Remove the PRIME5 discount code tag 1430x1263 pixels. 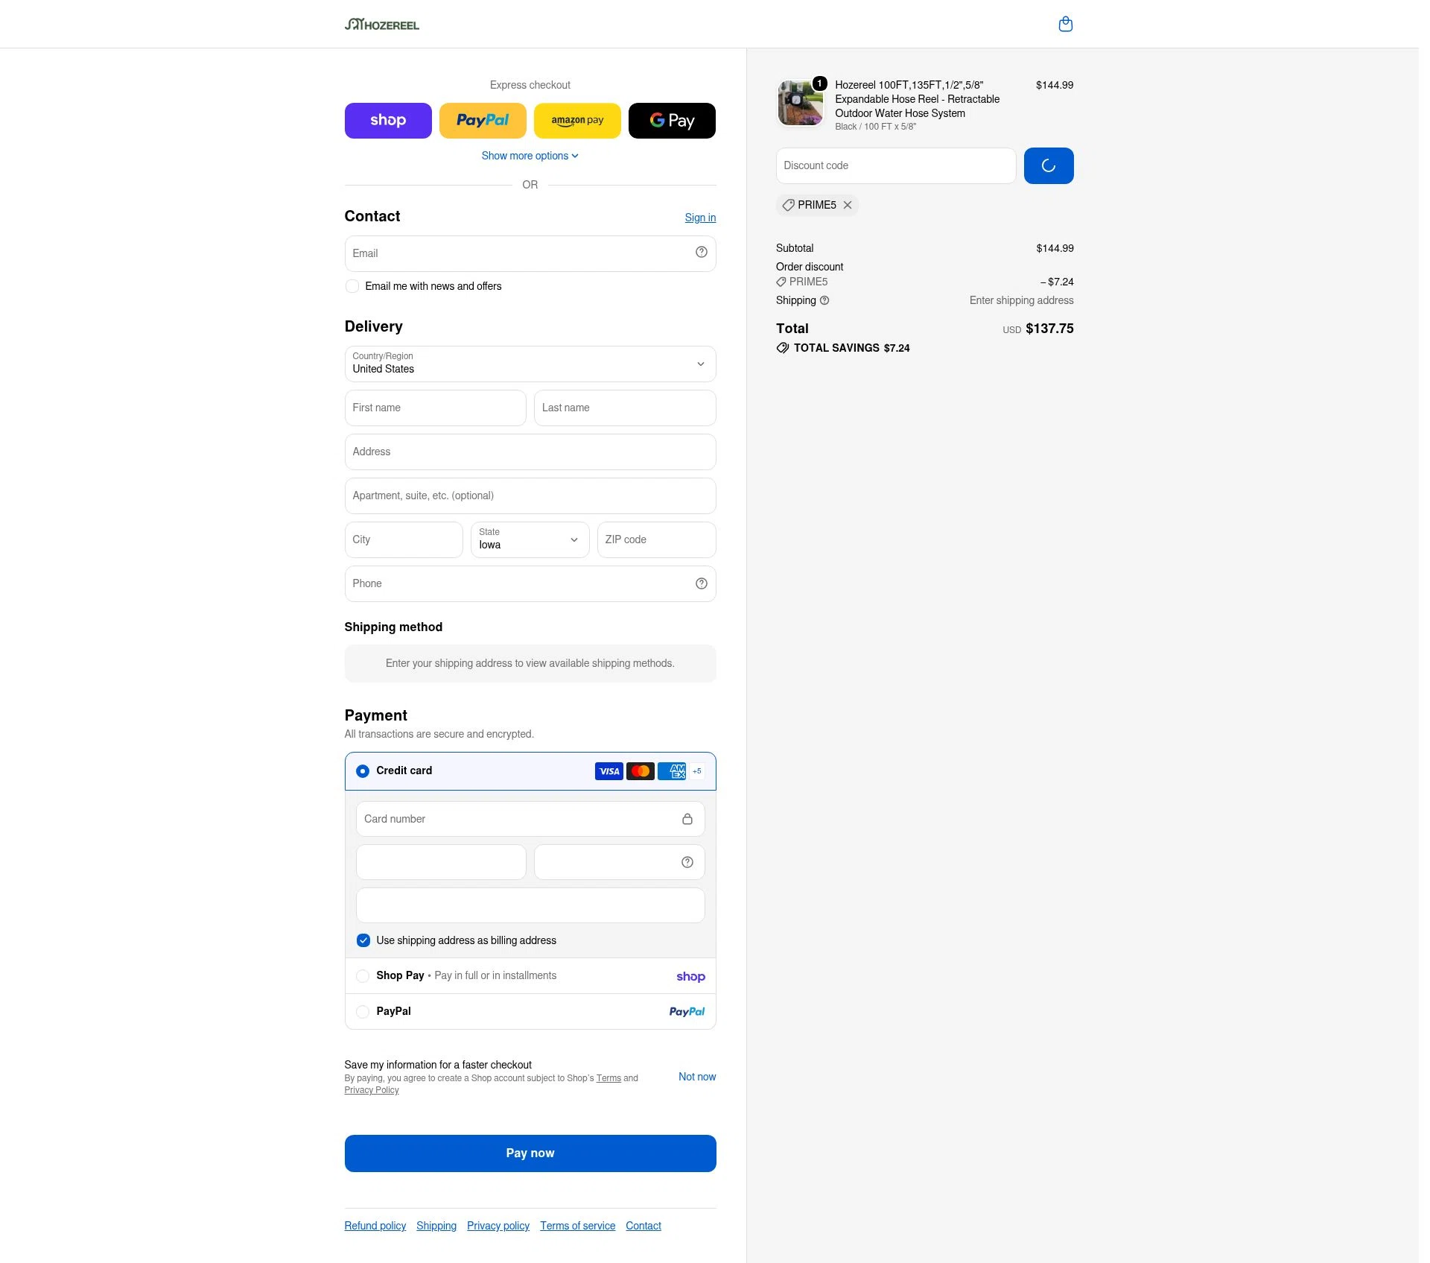(848, 205)
